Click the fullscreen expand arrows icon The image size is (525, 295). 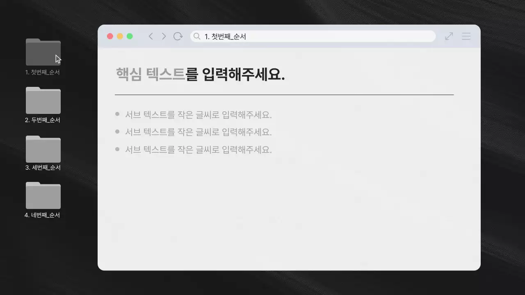(449, 36)
